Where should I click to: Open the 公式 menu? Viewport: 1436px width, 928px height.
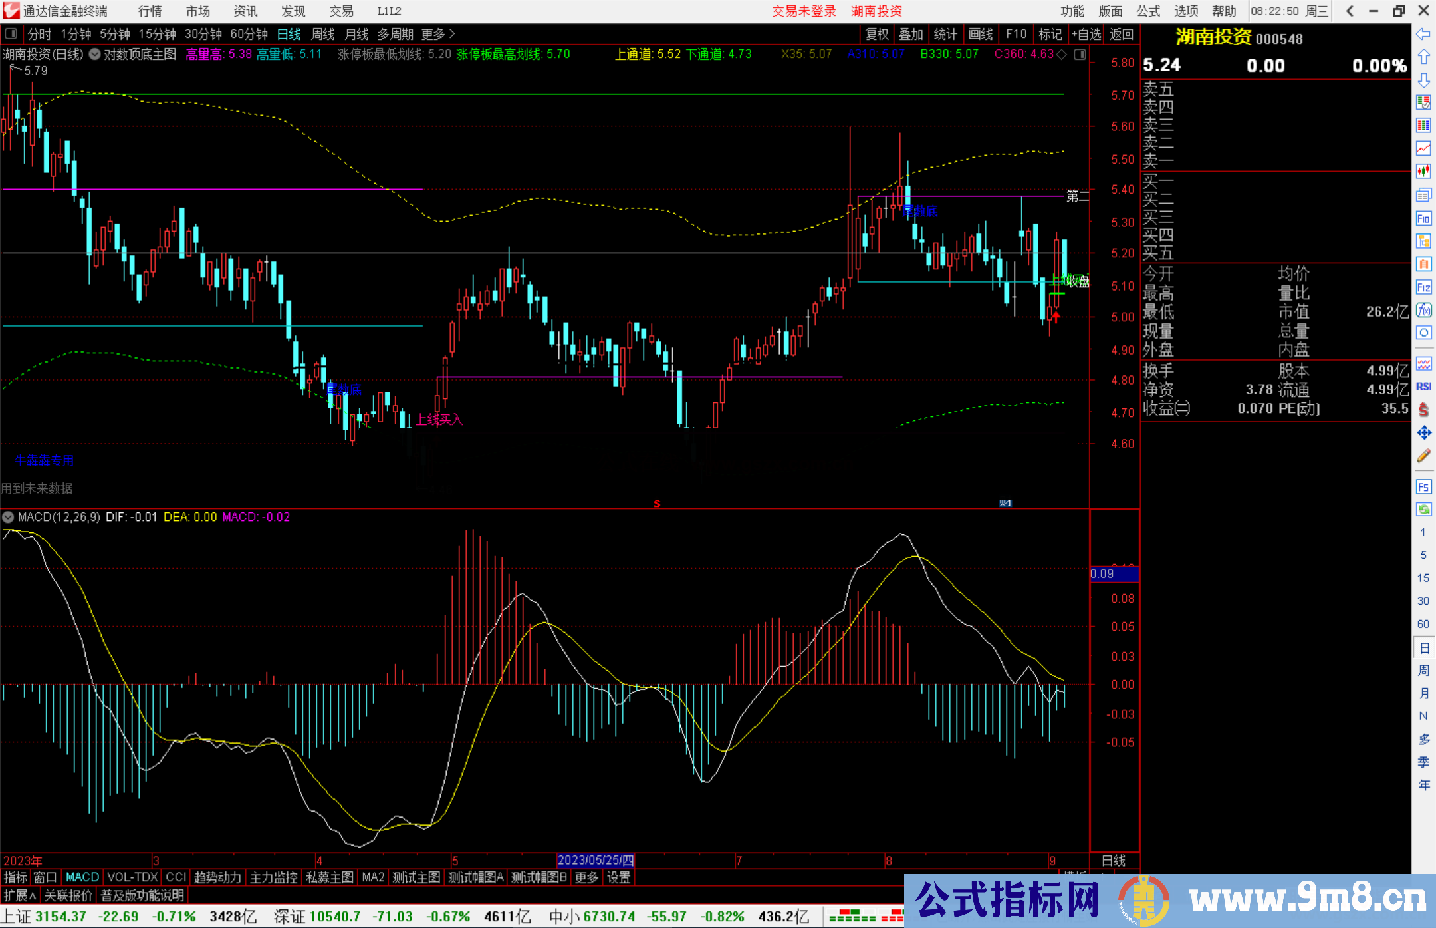[x=1147, y=11]
